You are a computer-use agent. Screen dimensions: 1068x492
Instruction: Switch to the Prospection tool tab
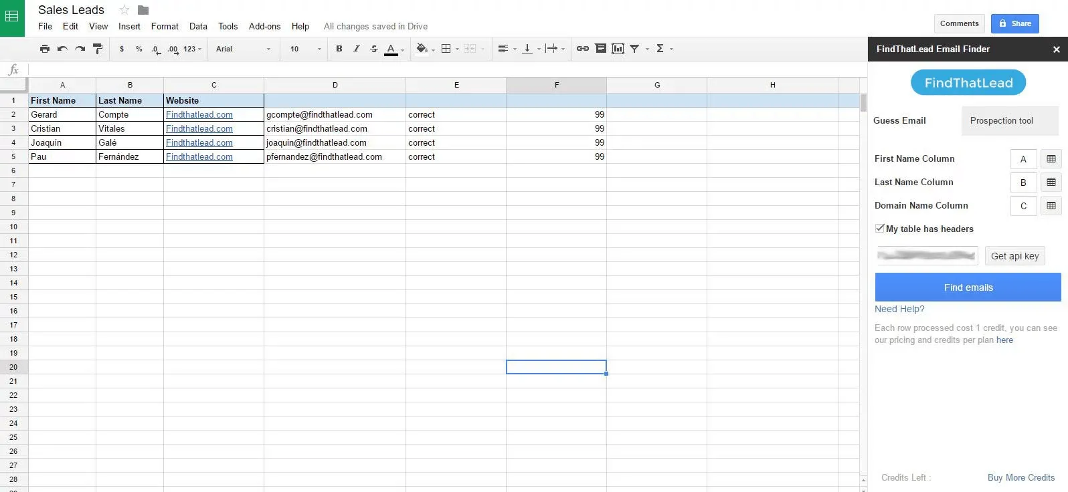point(1010,120)
